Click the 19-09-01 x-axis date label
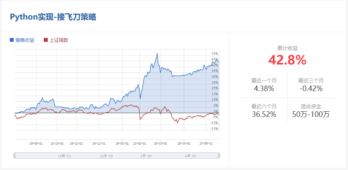This screenshot has height=170, width=348. click(36, 143)
